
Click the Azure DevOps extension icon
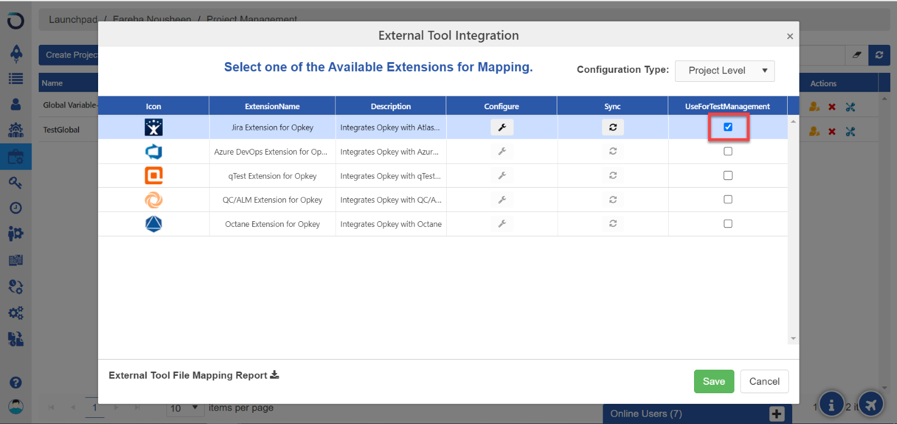coord(154,152)
